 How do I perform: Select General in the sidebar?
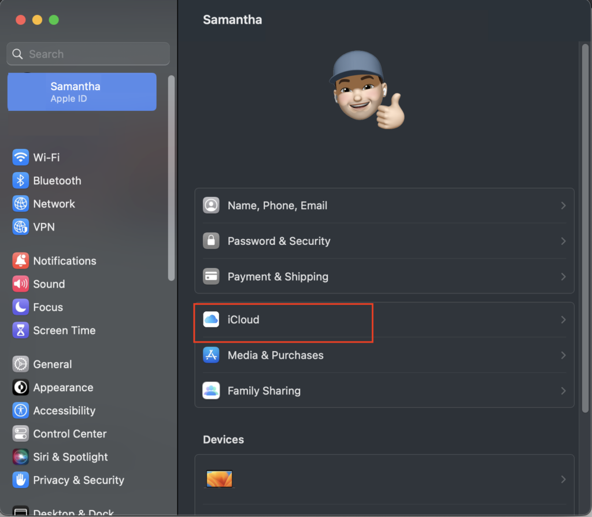(x=52, y=364)
